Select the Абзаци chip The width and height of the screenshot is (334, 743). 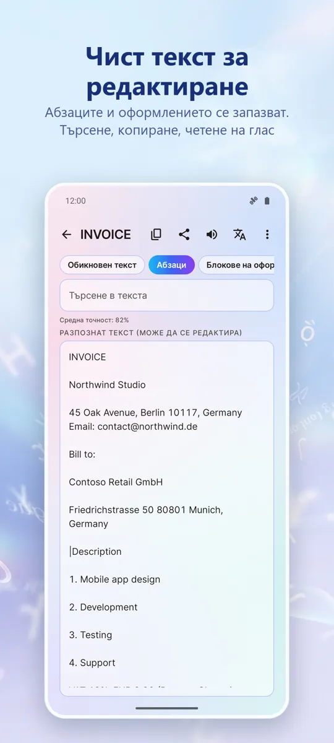171,265
